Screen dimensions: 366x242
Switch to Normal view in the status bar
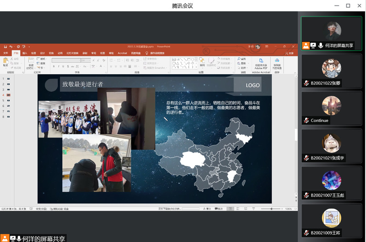coord(229,209)
